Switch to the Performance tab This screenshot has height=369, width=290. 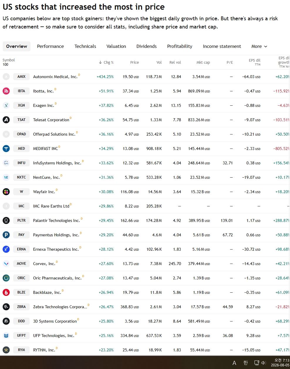(x=50, y=46)
